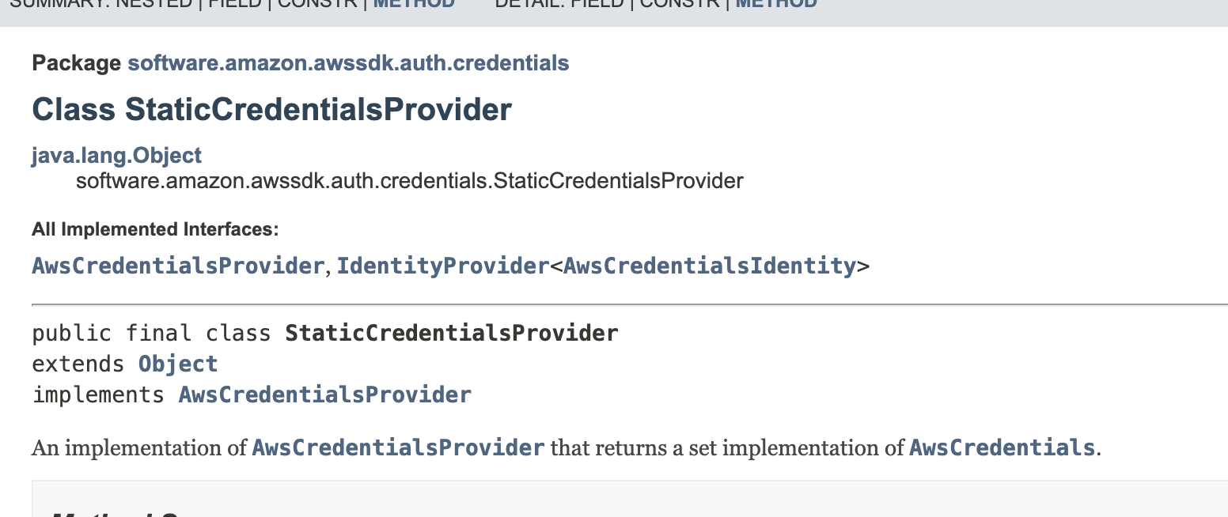Open the AwsCredentials link in the description
This screenshot has width=1228, height=517.
1002,447
